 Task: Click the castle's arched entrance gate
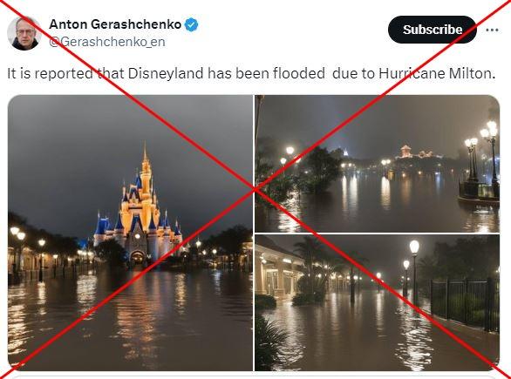click(137, 257)
